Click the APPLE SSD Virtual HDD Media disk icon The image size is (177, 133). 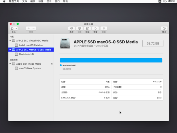click(14, 41)
